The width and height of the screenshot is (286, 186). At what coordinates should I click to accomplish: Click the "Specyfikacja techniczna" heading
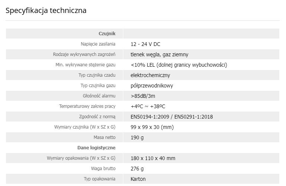46,10
